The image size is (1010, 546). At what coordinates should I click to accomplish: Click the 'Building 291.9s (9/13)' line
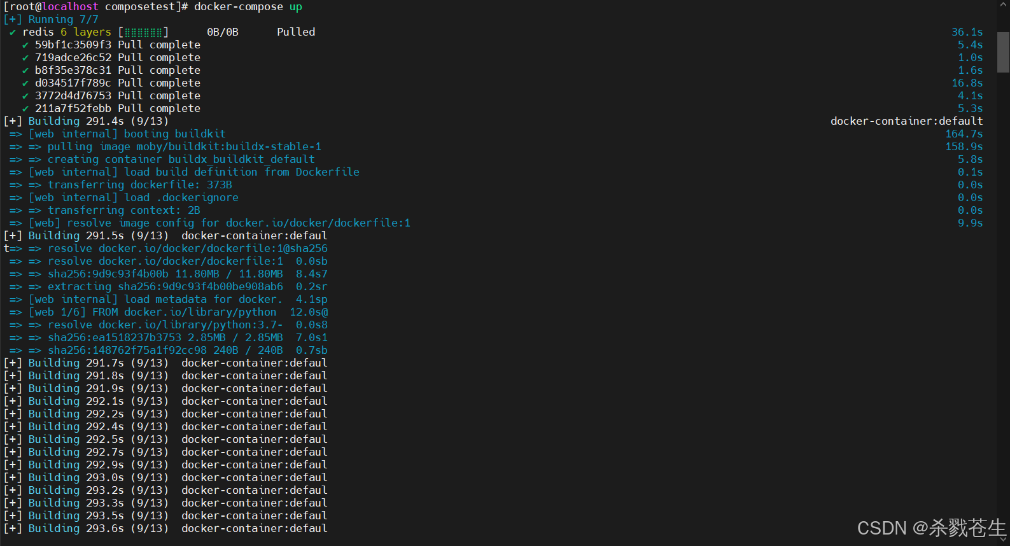click(x=165, y=388)
